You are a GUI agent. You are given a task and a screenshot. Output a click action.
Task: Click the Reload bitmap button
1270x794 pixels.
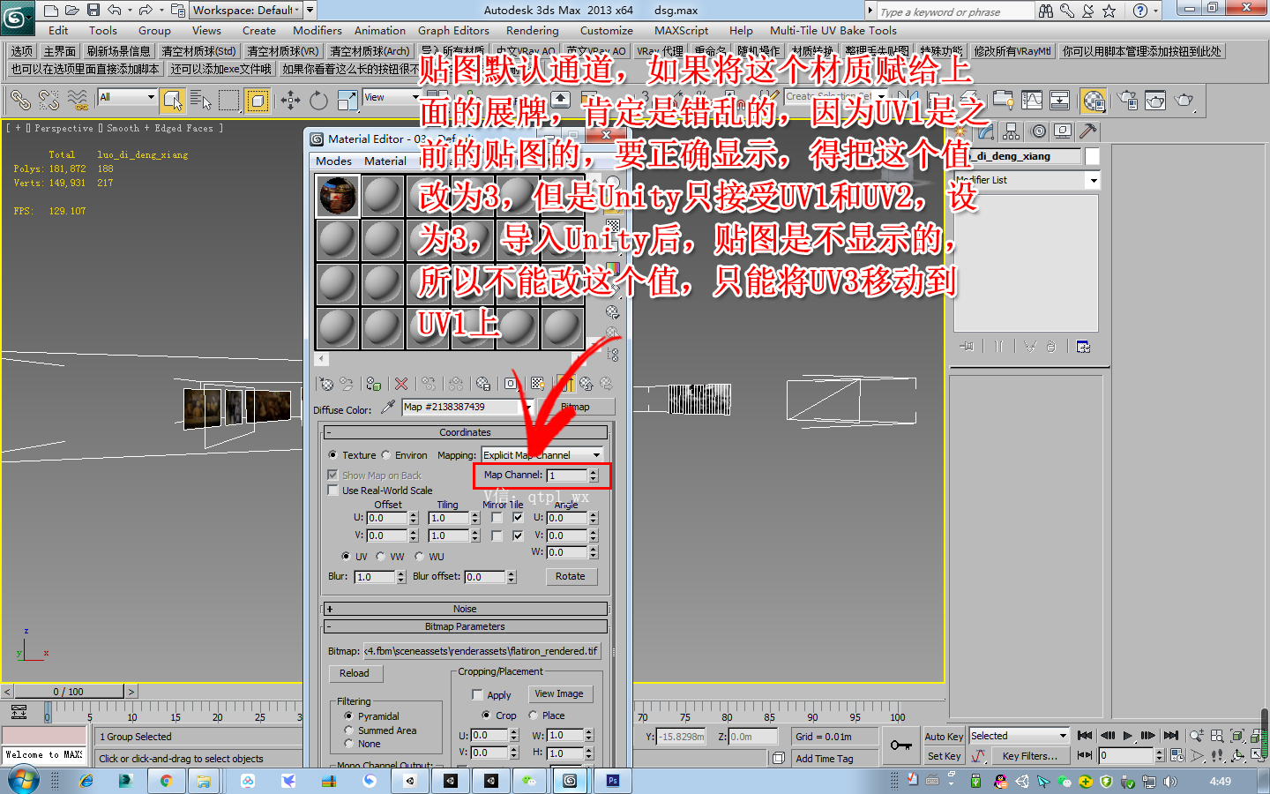(355, 673)
